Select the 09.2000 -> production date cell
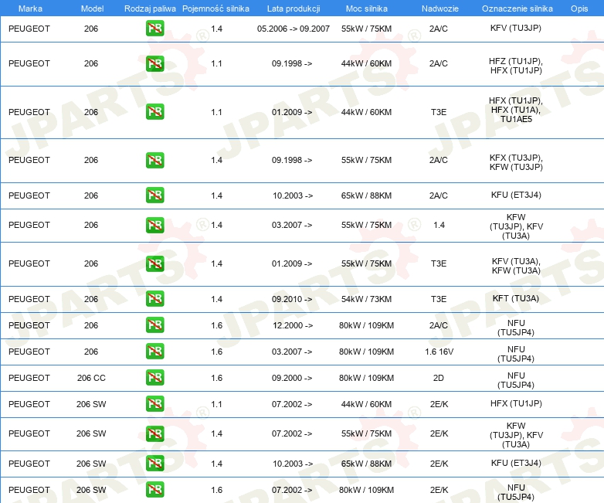The height and width of the screenshot is (503, 604). tap(292, 378)
